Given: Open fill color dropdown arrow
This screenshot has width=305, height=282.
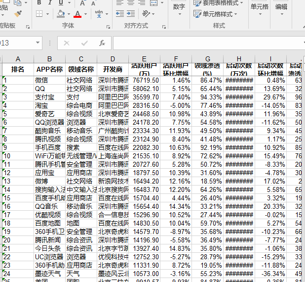Looking at the screenshot, I should (69, 14).
